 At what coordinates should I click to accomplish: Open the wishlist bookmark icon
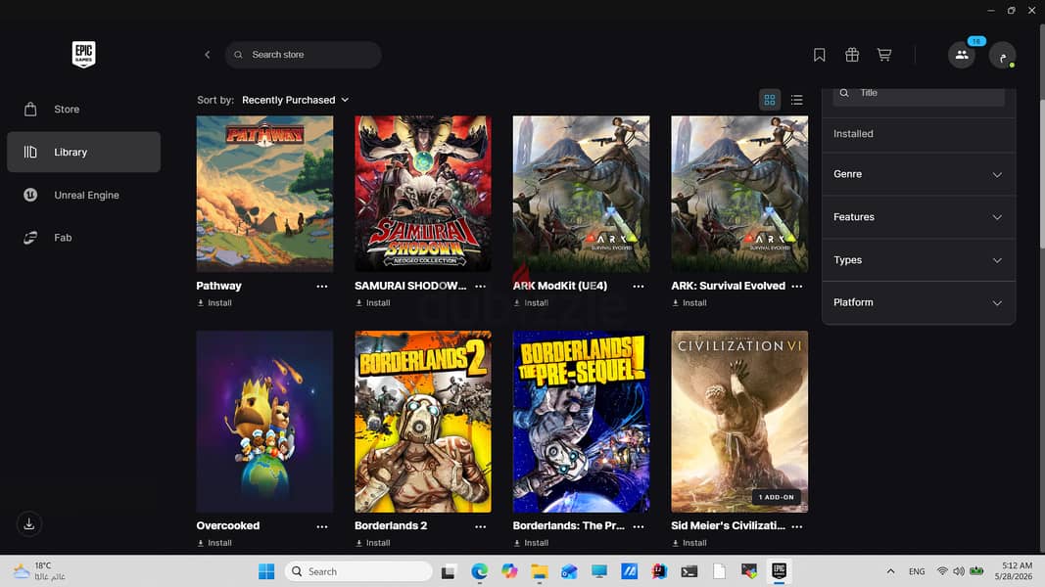pos(819,55)
